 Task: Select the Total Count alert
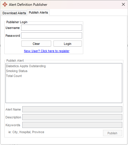(x=14, y=76)
